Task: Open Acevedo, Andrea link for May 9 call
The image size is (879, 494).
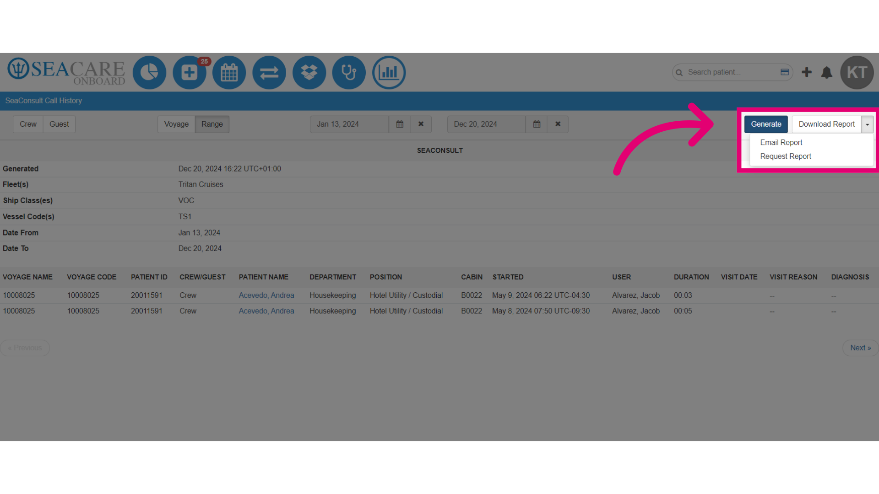Action: 266,295
